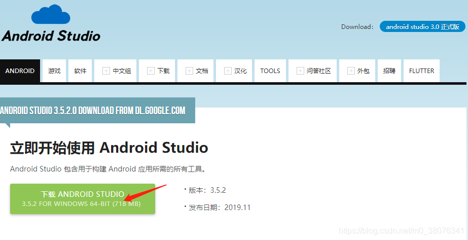Select the ANDROID navigation tab
Viewport: 468px width, 240px height.
tap(20, 71)
